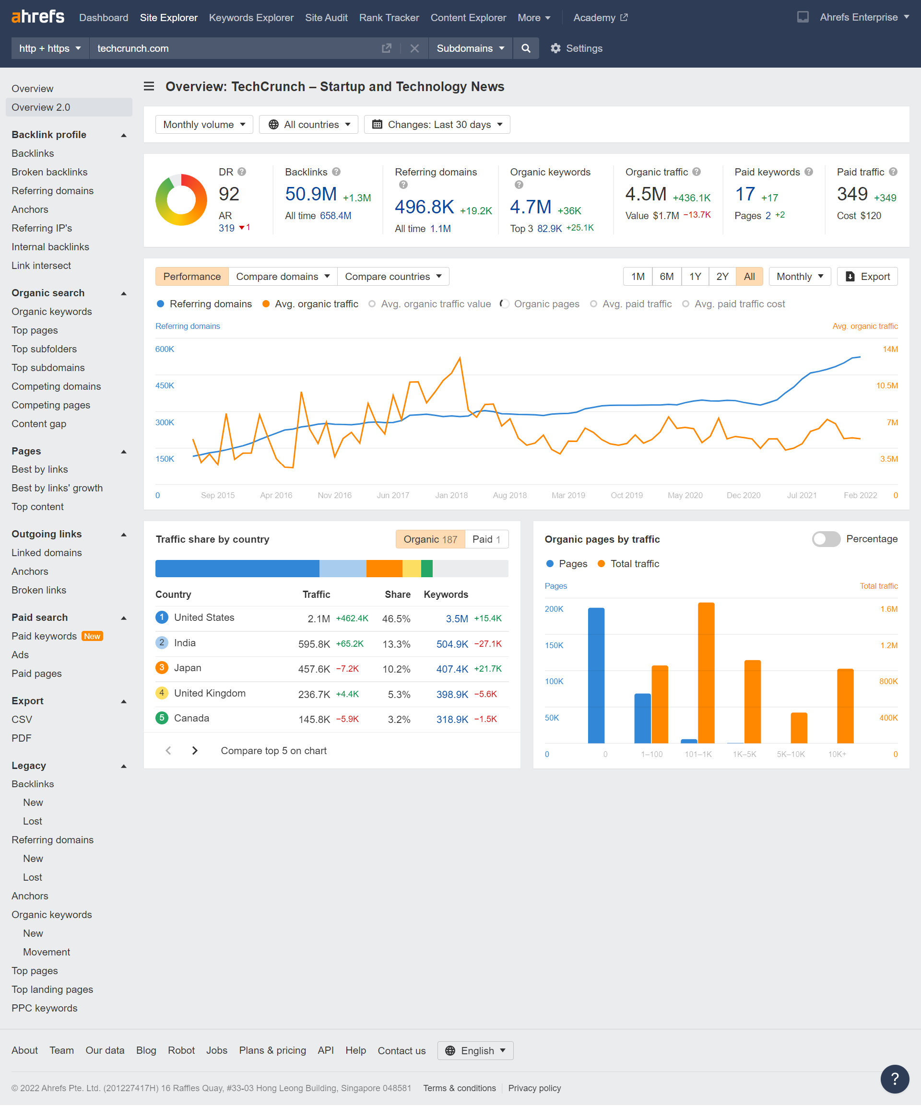Open the help bubble in bottom corner

tap(894, 1078)
